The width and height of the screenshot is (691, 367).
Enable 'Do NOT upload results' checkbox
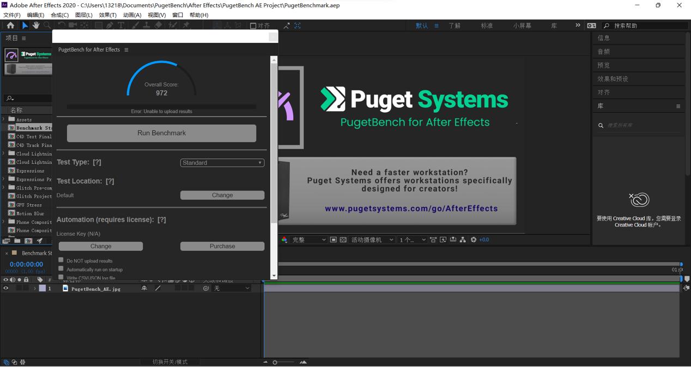(x=61, y=260)
